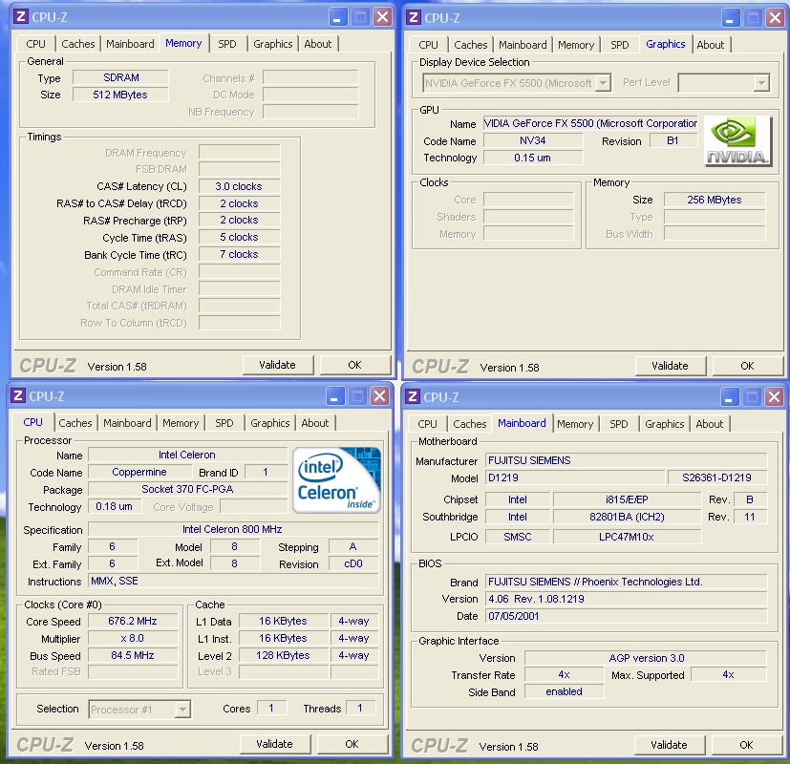
Task: Go to the Graphics tab in the Mainboard window
Action: 664,424
